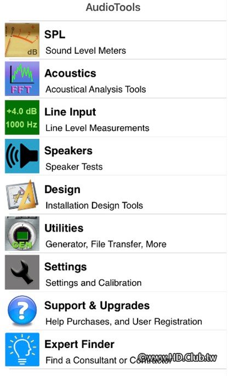
Task: Open the Design drafting triangle icon
Action: pyautogui.click(x=22, y=195)
